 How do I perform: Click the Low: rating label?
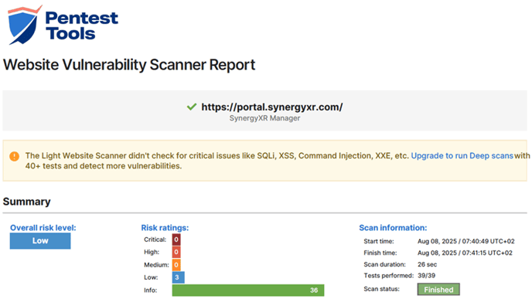click(151, 277)
